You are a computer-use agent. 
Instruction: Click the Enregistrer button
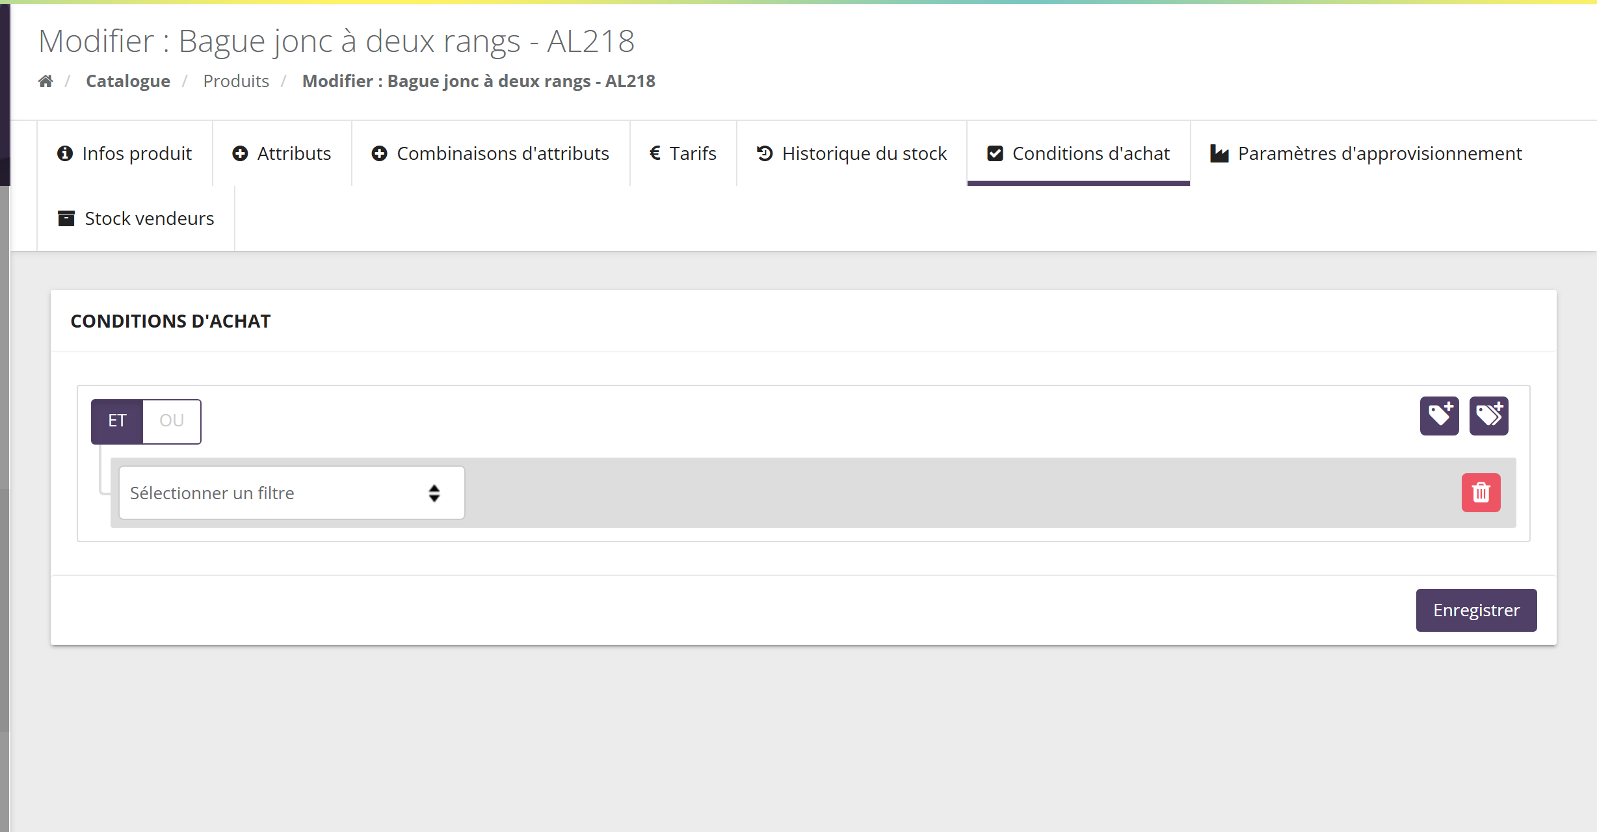pyautogui.click(x=1476, y=610)
